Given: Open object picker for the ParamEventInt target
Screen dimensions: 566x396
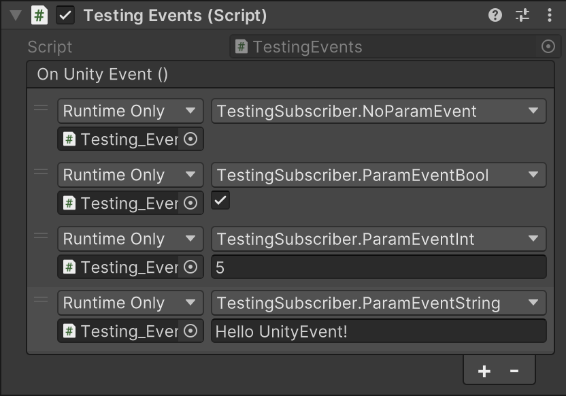Looking at the screenshot, I should (x=191, y=267).
